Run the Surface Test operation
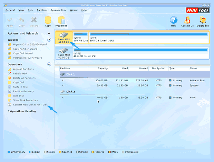This screenshot has height=162, width=214. 20,87
